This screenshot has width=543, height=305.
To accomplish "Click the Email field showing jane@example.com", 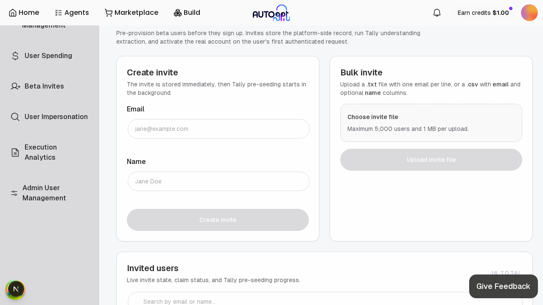I will coord(218,129).
